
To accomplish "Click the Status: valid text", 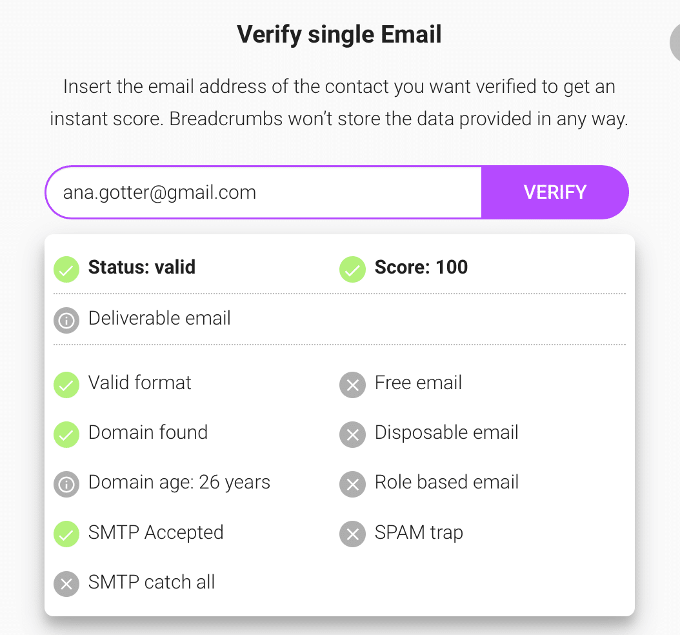I will coord(142,267).
